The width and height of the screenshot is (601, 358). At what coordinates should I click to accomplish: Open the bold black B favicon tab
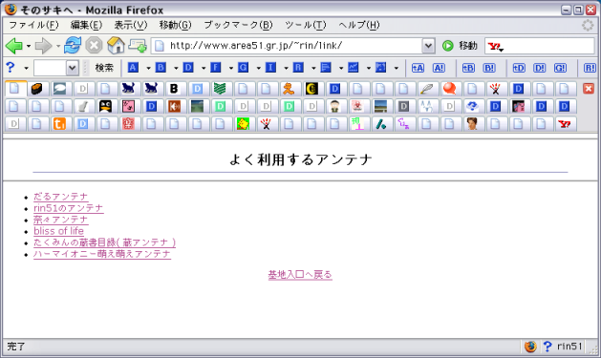[174, 89]
